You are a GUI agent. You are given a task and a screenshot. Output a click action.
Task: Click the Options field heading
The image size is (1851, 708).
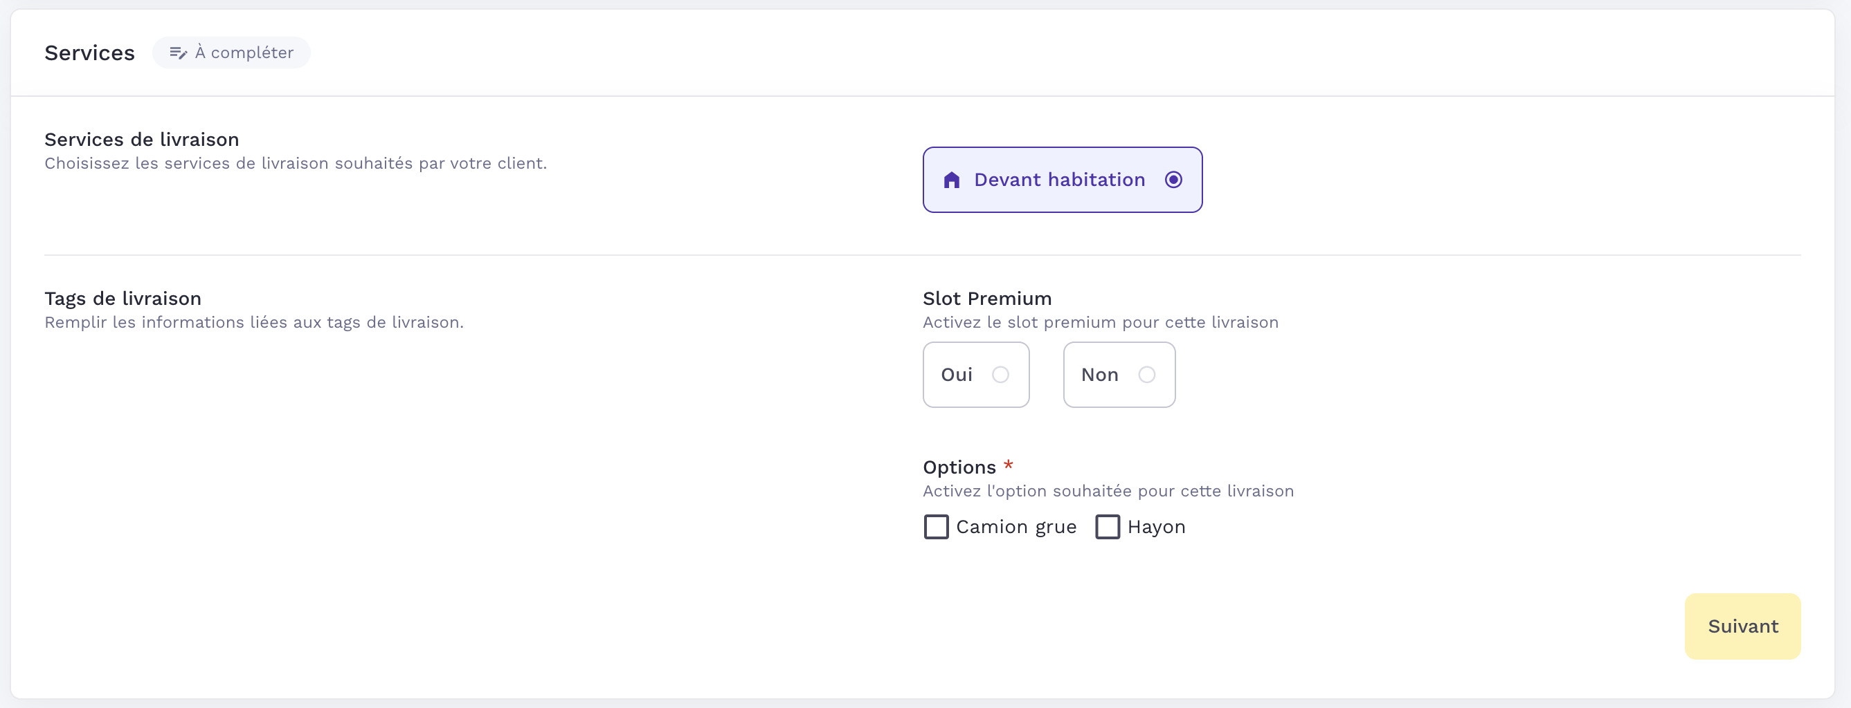point(959,467)
